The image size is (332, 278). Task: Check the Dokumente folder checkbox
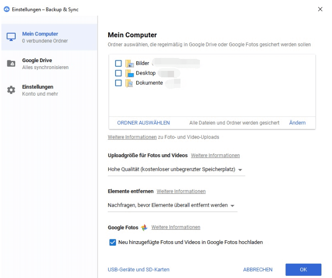point(118,83)
